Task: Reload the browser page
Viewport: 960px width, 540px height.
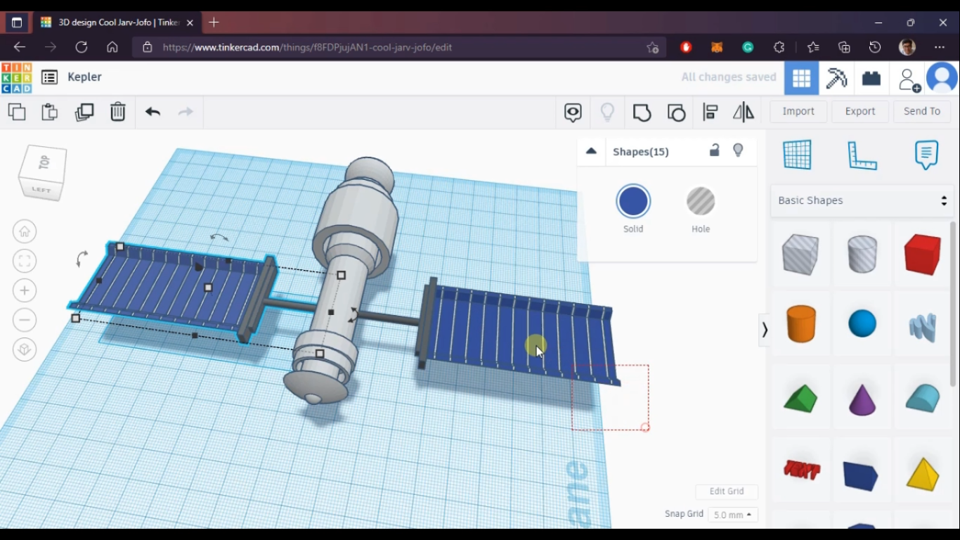Action: pos(82,47)
